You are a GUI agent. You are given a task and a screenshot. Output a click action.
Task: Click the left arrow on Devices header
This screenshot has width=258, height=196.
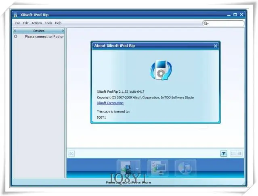pos(15,31)
